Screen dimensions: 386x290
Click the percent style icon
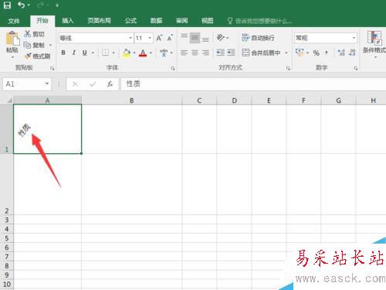click(317, 53)
